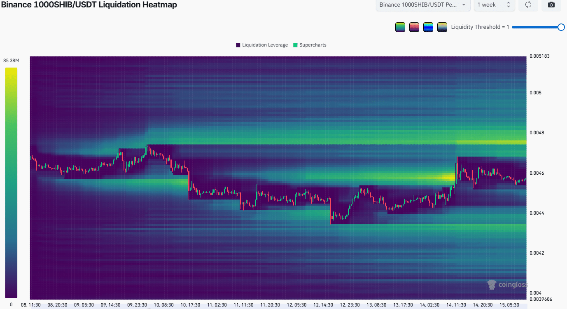Select the yellow-navy color scheme swatch
Screen dimensions: 567x309
click(x=442, y=27)
